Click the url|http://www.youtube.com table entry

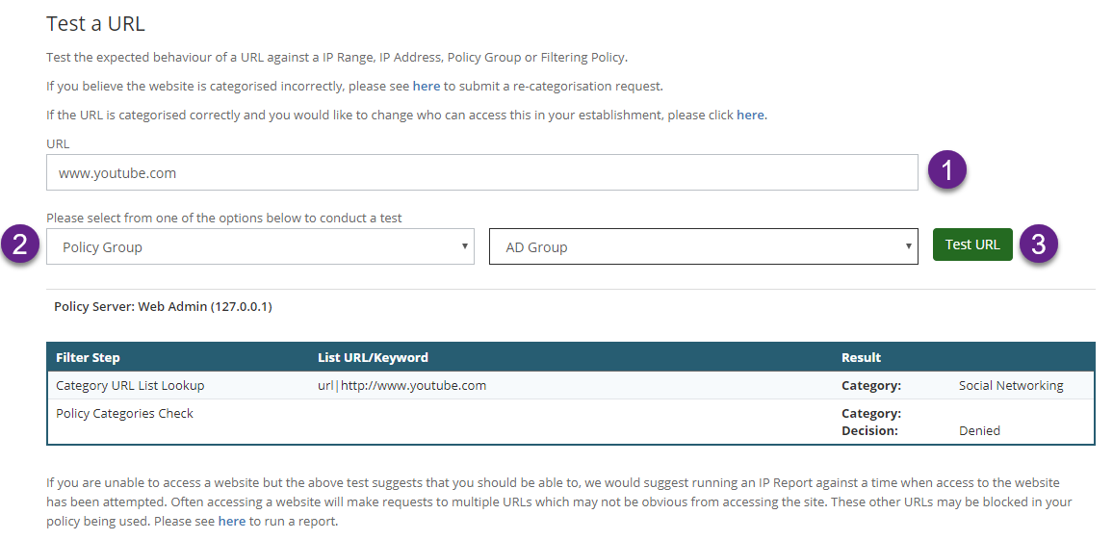(x=401, y=385)
